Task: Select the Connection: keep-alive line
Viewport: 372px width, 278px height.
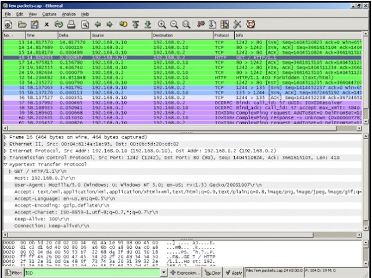Action: [x=52, y=226]
